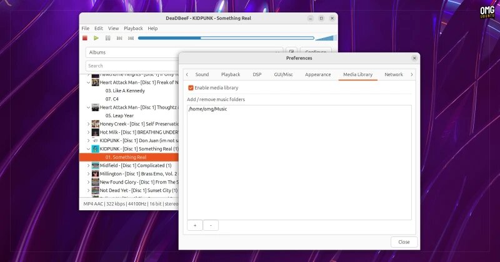
Task: Maximize the DeaDBeeF main window
Action: 321,19
